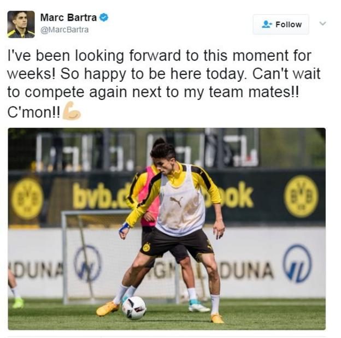This screenshot has height=338, width=341.
Task: Click the blue Signal Iduna logo beside DUNA
Action: pos(297,263)
